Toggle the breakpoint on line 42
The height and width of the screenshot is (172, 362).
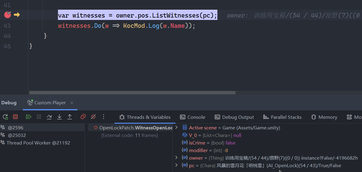pos(8,15)
